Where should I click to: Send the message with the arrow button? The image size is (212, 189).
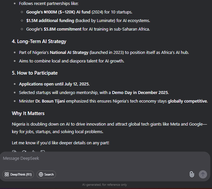pos(203,174)
